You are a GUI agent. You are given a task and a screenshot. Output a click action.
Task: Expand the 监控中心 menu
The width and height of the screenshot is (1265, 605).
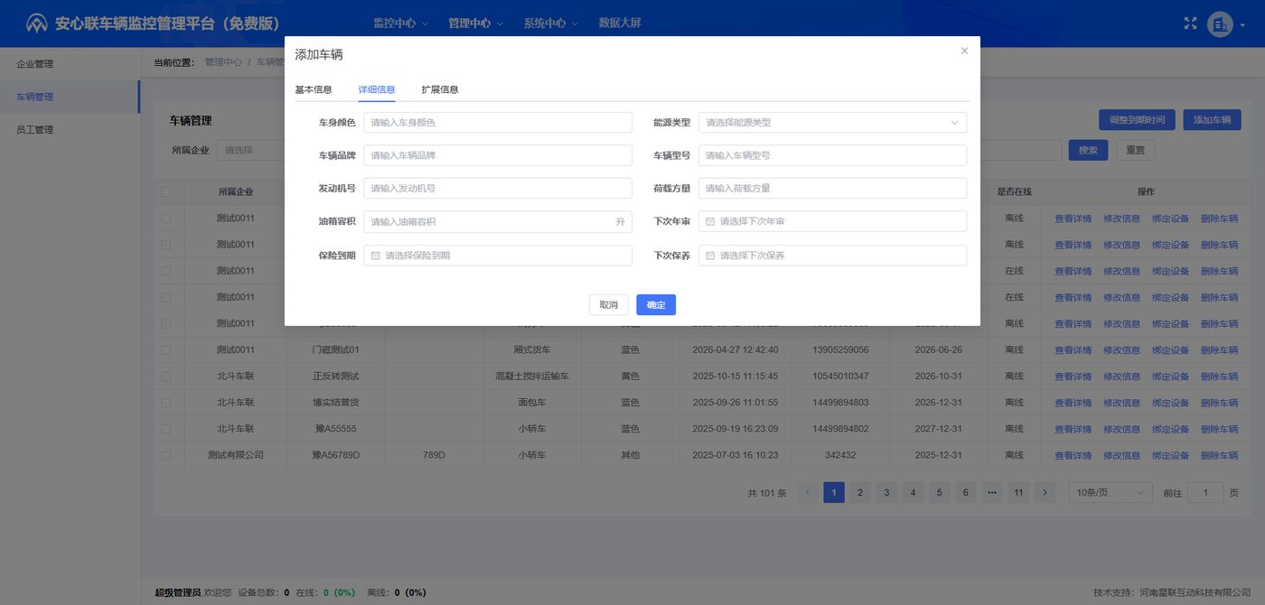coord(400,23)
